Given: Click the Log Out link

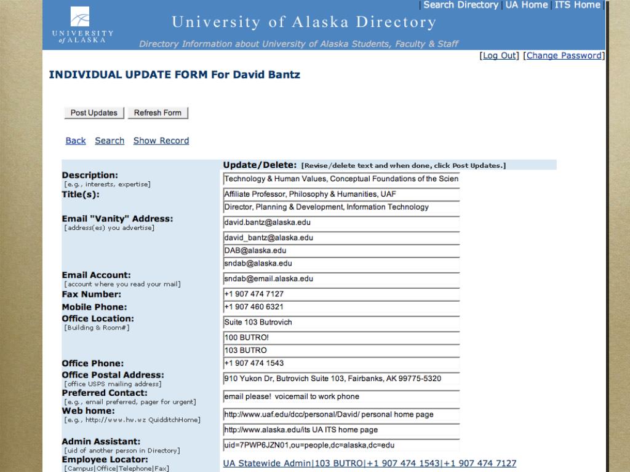Looking at the screenshot, I should [499, 55].
